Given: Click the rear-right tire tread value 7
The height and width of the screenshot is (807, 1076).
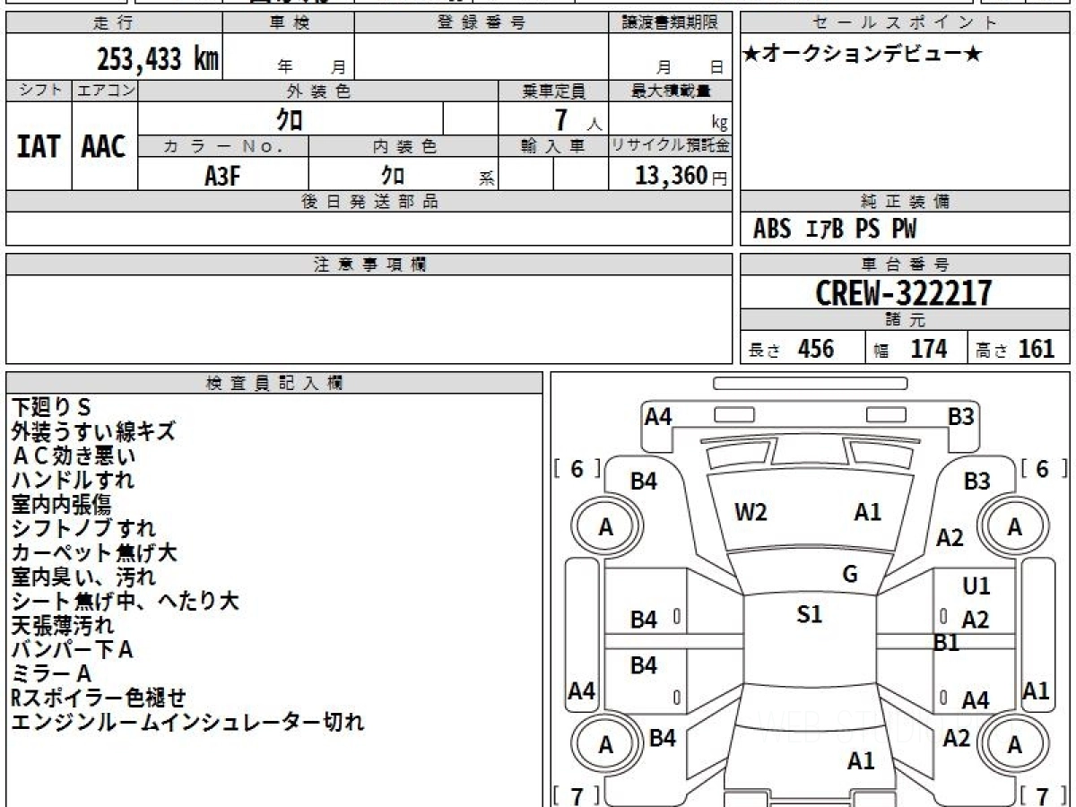Looking at the screenshot, I should (x=1042, y=795).
